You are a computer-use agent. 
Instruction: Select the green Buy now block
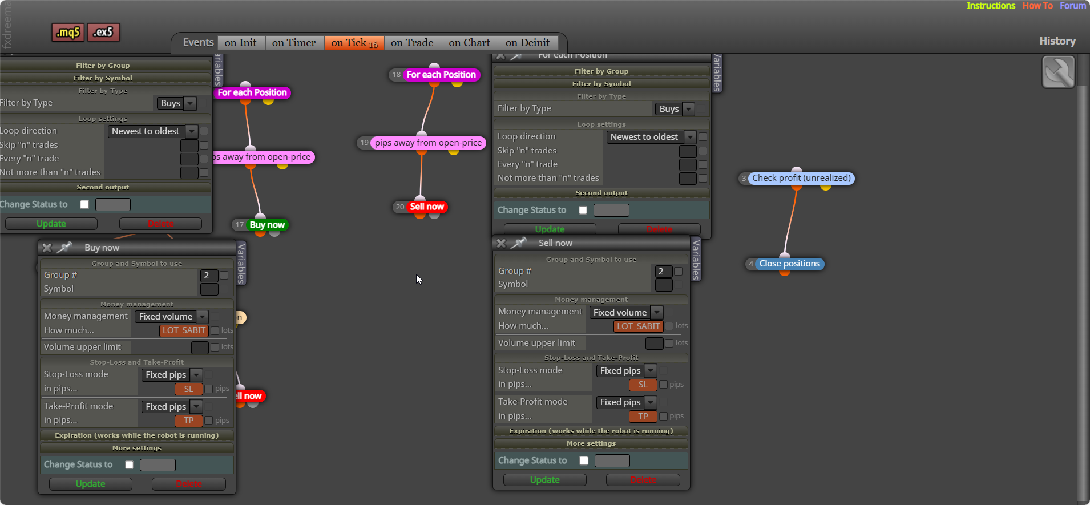pos(267,225)
